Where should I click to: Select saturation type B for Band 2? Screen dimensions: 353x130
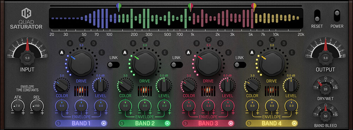coord(133,43)
